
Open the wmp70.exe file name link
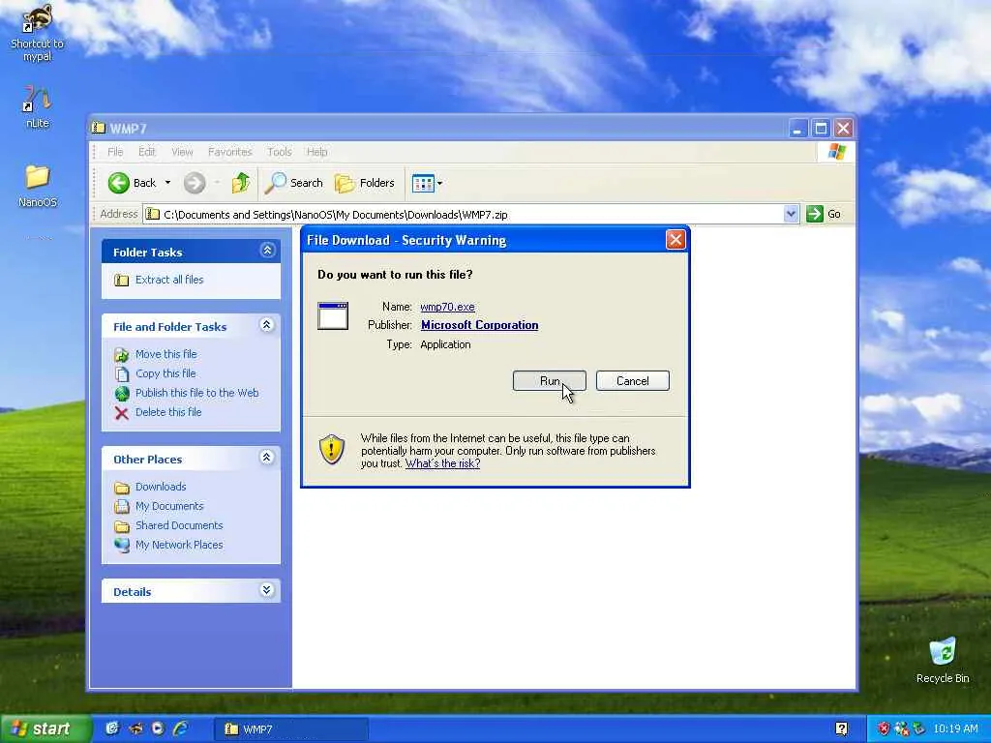[x=447, y=307]
